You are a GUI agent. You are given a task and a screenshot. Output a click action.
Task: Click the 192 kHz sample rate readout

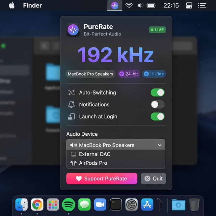tap(115, 55)
